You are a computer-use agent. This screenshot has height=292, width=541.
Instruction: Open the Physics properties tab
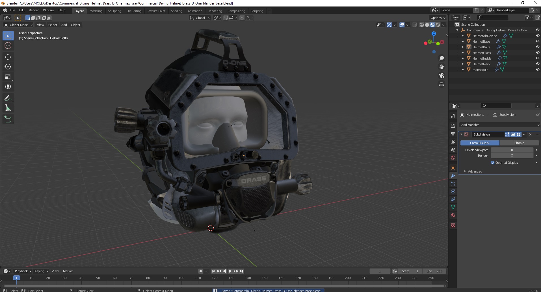click(x=453, y=191)
